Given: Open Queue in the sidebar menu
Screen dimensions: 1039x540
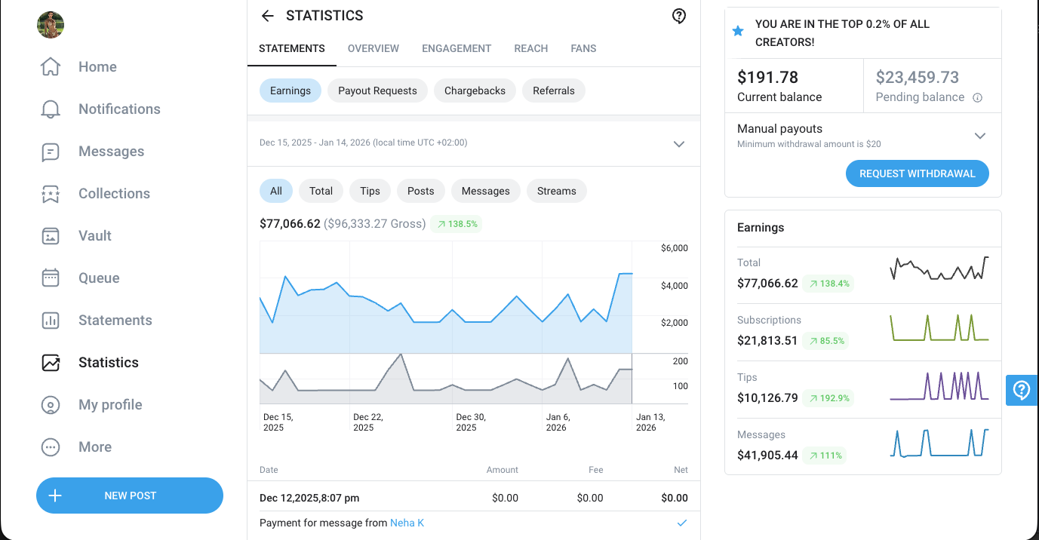Looking at the screenshot, I should point(99,278).
